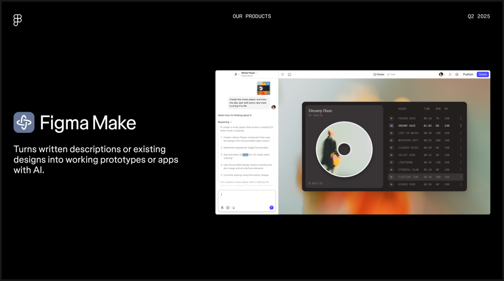This screenshot has width=504, height=281.
Task: Click the 'BY SVELTE' artist label
Action: point(315,115)
